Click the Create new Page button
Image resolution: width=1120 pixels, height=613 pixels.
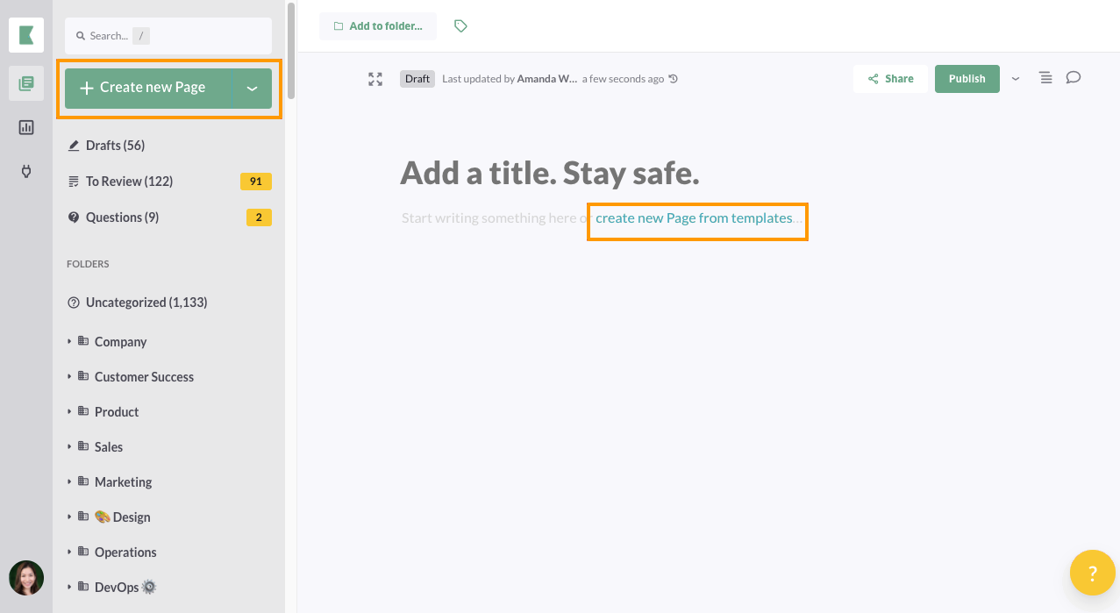[x=148, y=88]
